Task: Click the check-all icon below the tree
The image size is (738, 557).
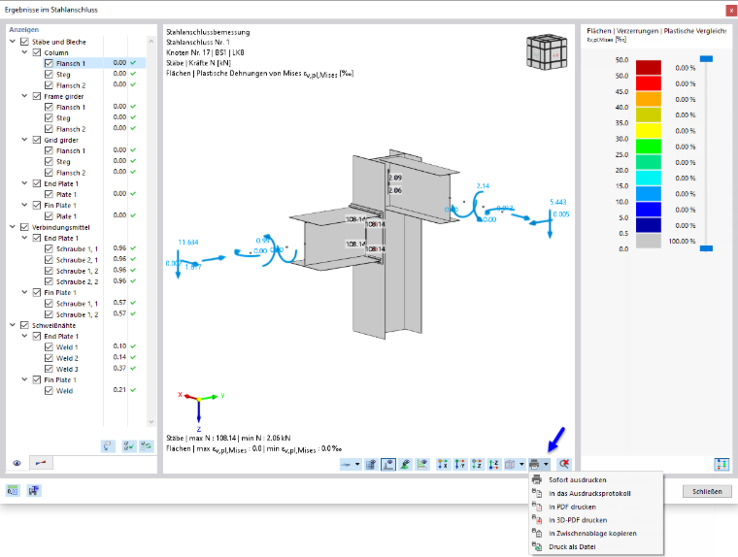Action: (128, 445)
